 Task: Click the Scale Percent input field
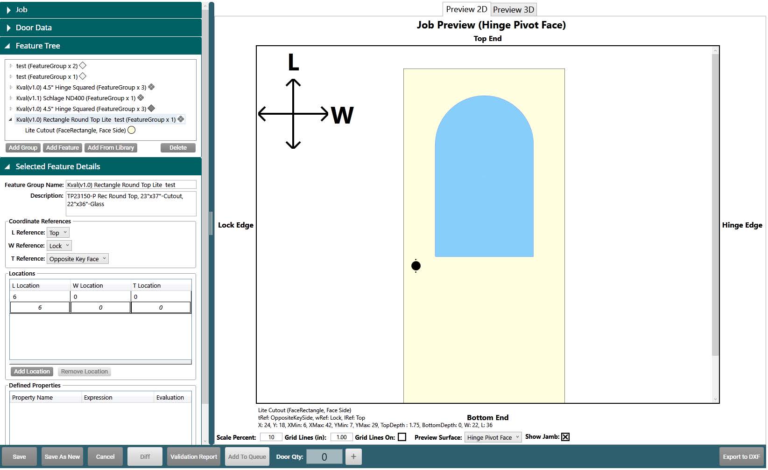[271, 437]
